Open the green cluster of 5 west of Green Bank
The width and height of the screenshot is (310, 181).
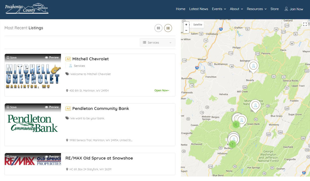click(236, 124)
